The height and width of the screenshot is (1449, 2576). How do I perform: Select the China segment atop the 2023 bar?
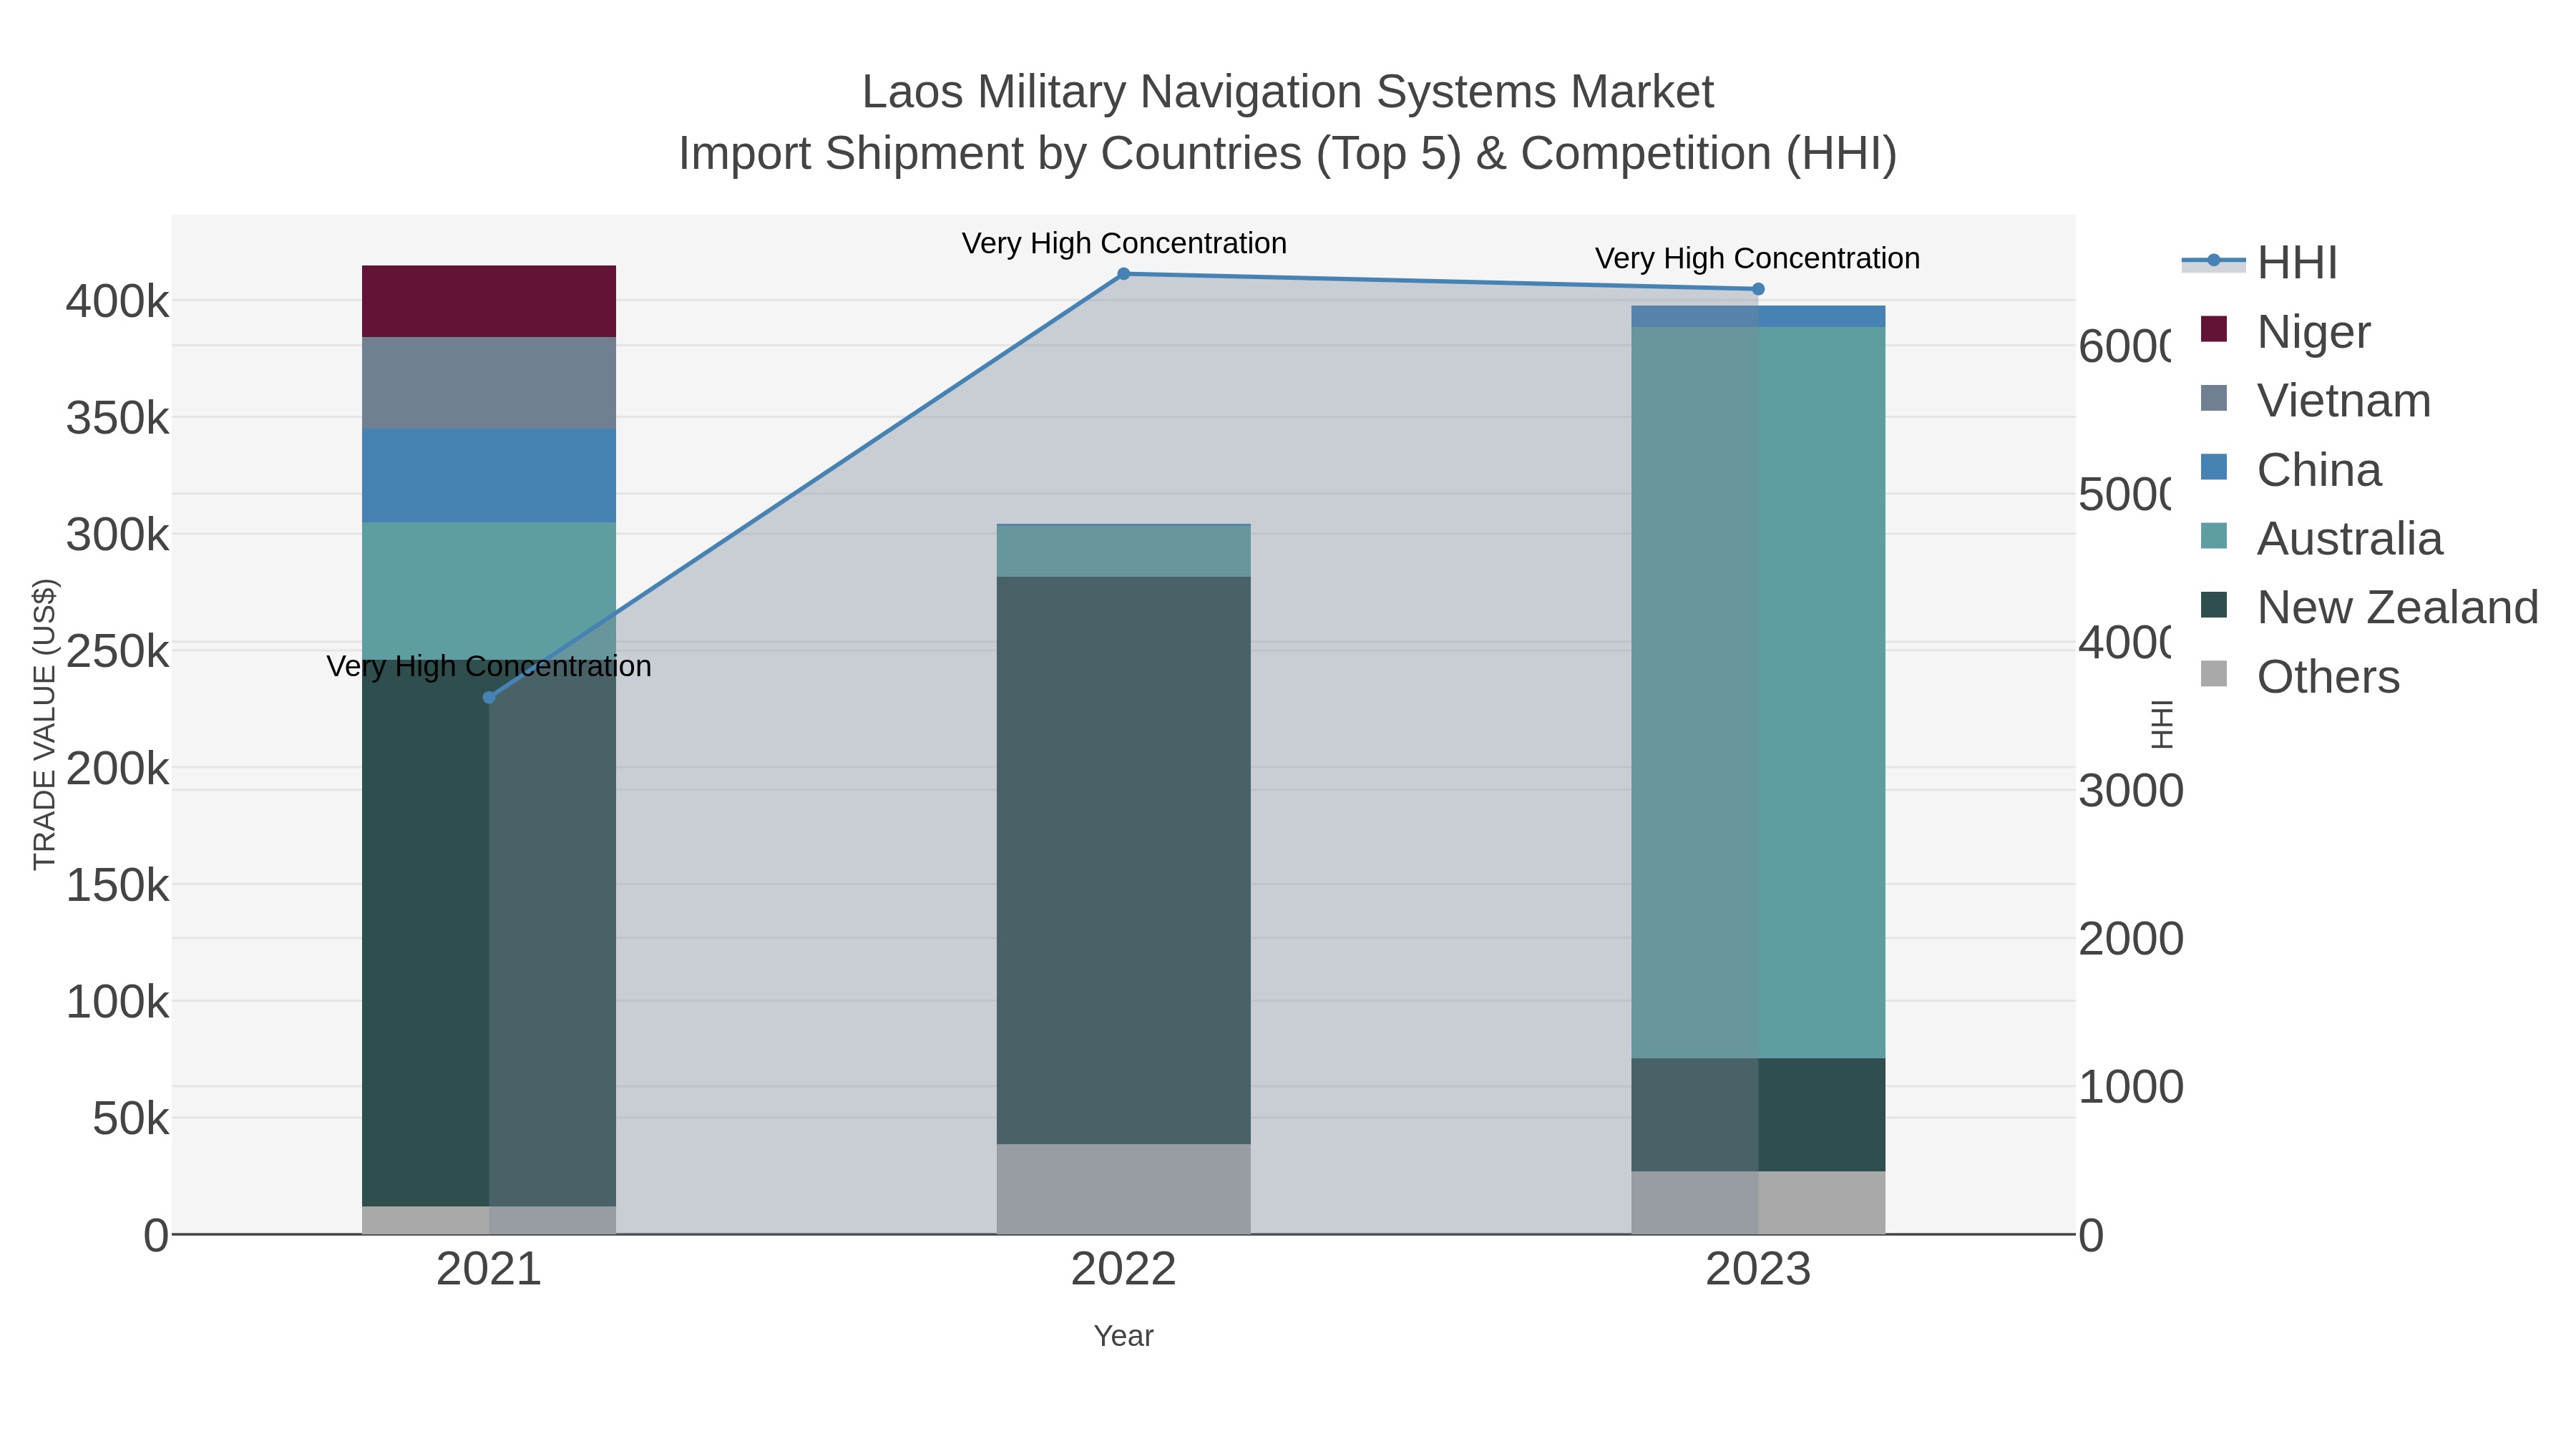(x=1758, y=317)
